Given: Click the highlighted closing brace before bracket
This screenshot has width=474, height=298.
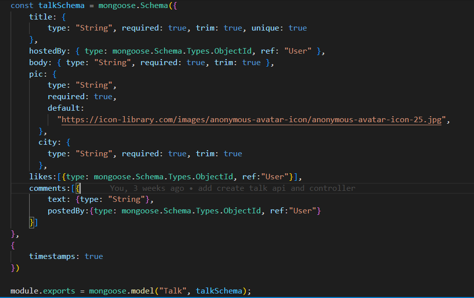Looking at the screenshot, I should (31, 222).
